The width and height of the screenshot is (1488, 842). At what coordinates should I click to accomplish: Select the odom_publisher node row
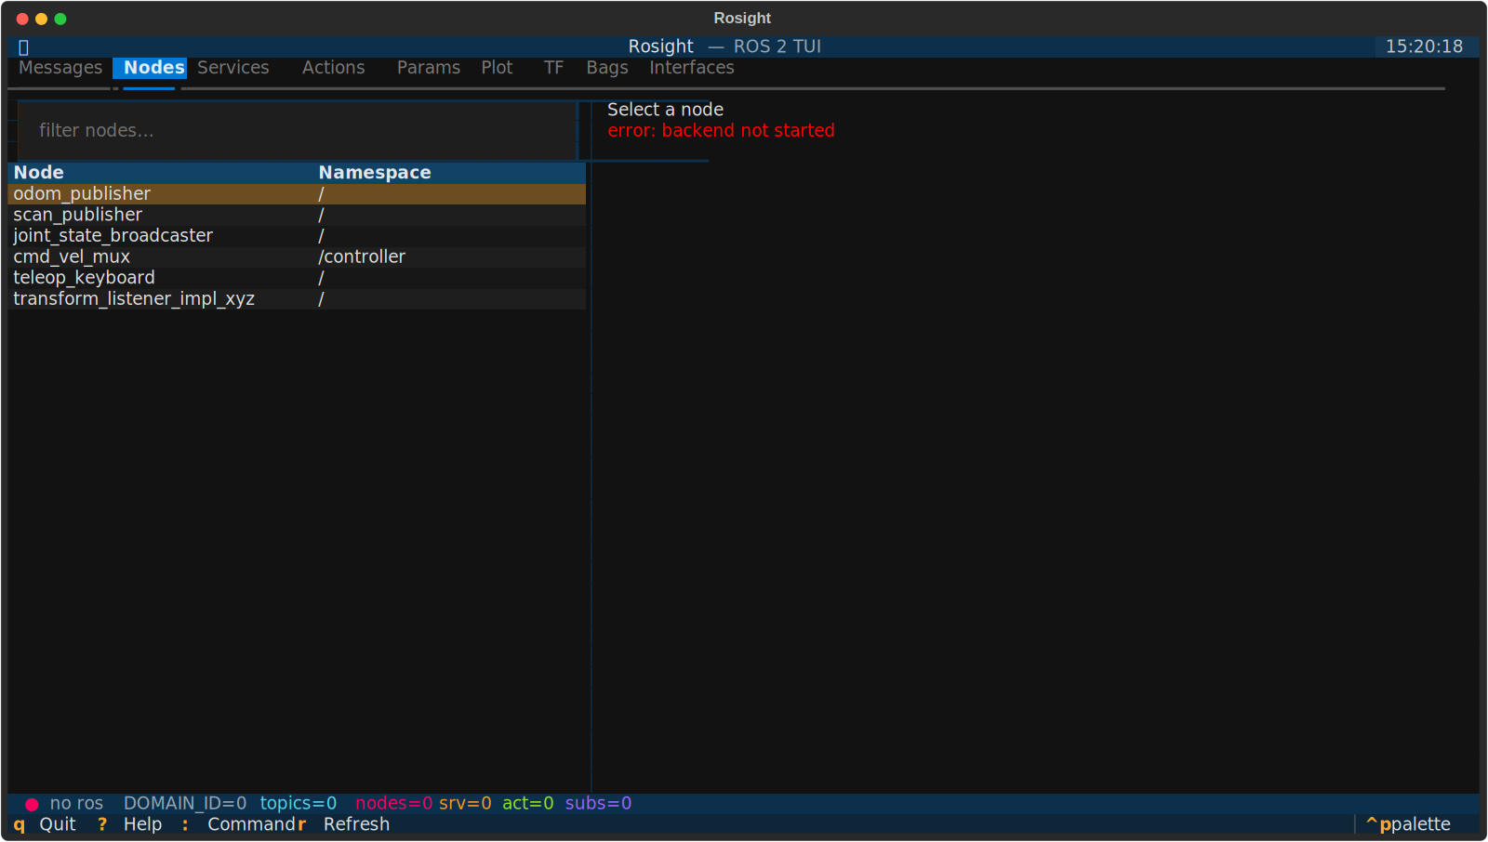(x=297, y=193)
